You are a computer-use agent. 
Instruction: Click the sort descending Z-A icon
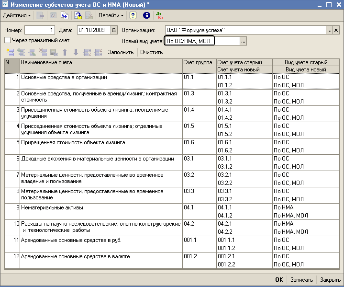tap(98, 52)
